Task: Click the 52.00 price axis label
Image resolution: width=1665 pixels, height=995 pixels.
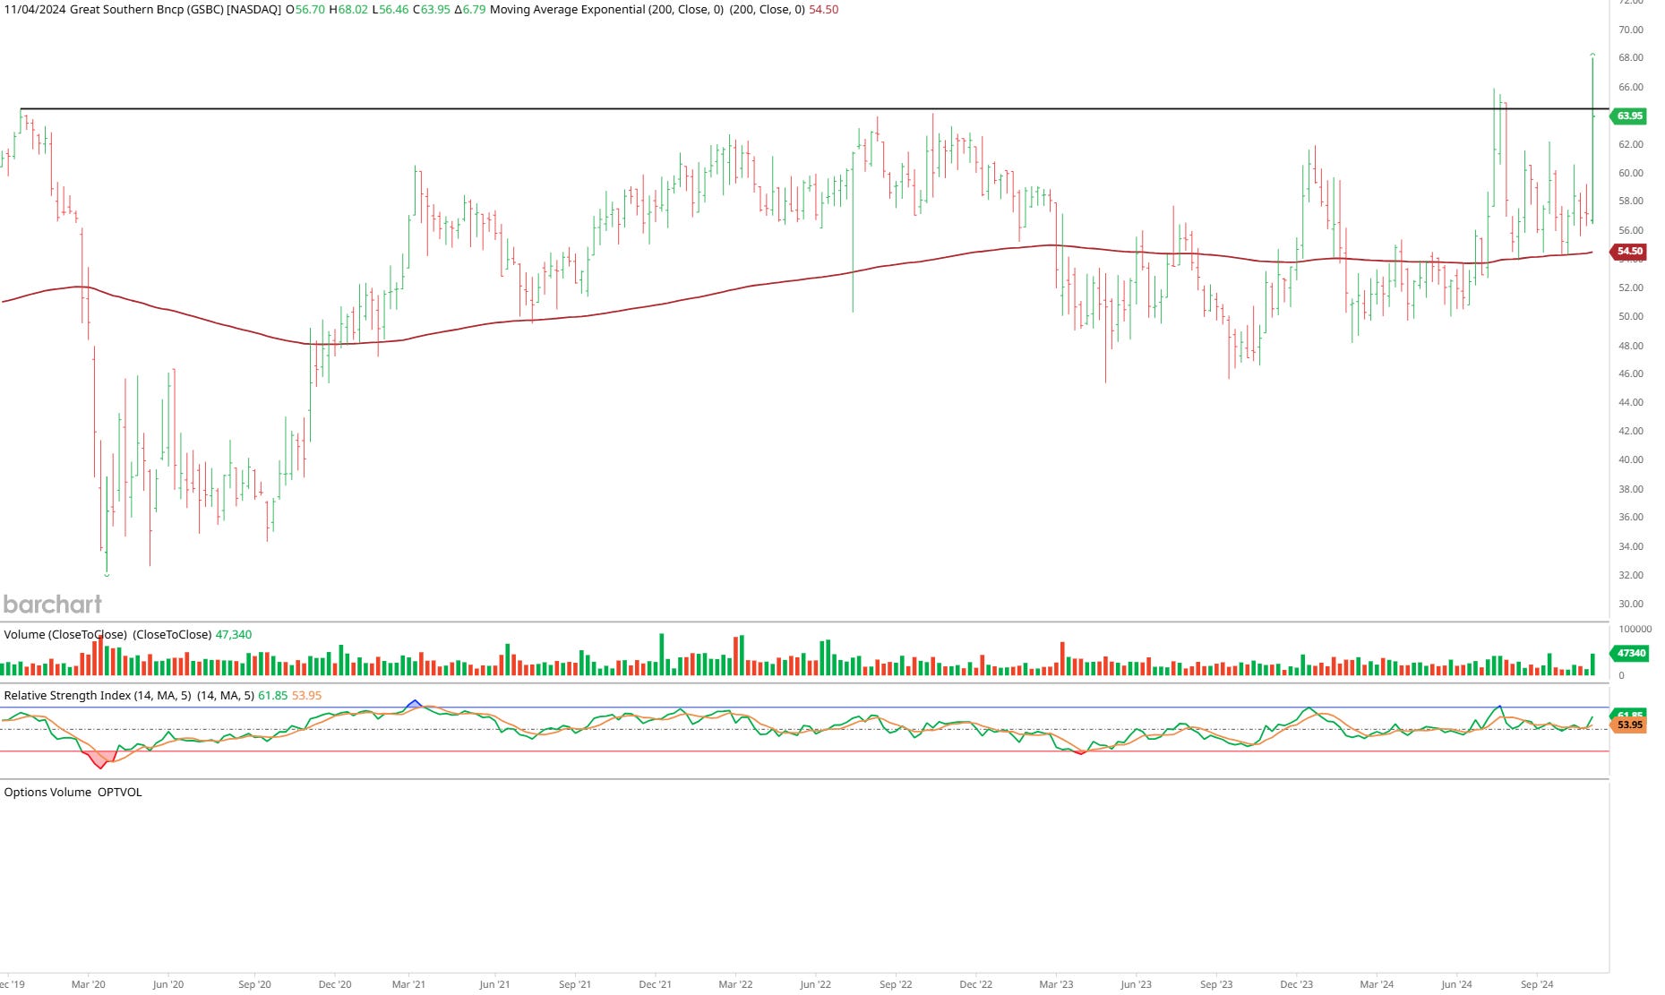Action: (1631, 287)
